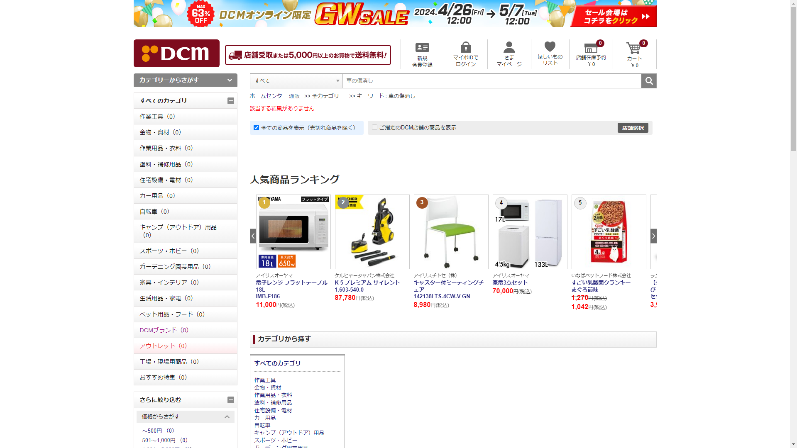Open the search category dropdown すべて
Viewport: 797px width, 448px height.
296,81
